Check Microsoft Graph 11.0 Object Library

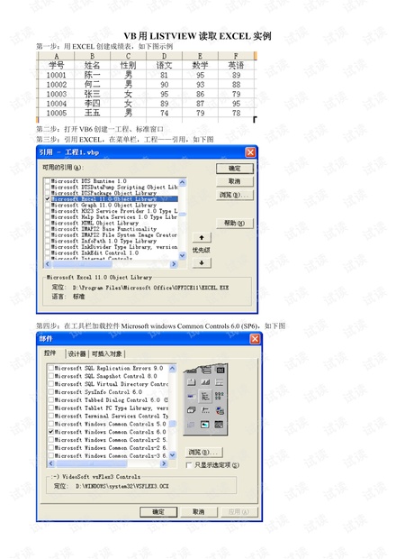[x=48, y=205]
